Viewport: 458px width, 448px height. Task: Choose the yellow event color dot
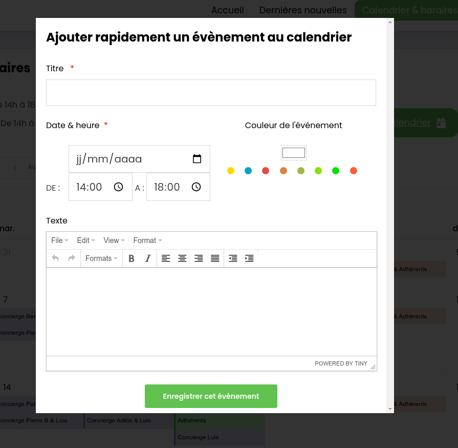tap(231, 171)
